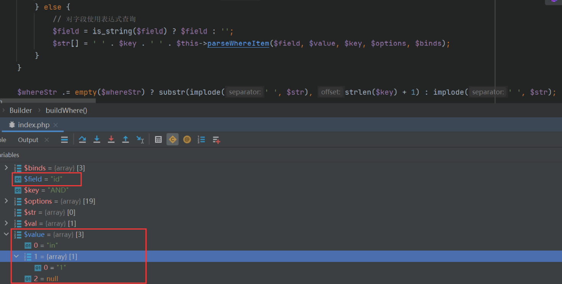Image resolution: width=562 pixels, height=284 pixels.
Task: Click the "offset:" parameter hint
Action: (331, 92)
